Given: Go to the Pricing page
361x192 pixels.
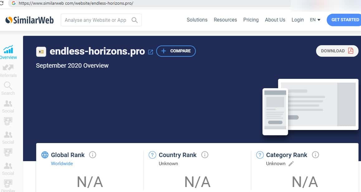Looking at the screenshot, I should click(251, 20).
